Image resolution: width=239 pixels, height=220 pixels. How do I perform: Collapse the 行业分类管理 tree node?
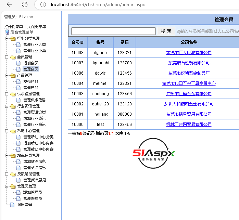[7, 38]
